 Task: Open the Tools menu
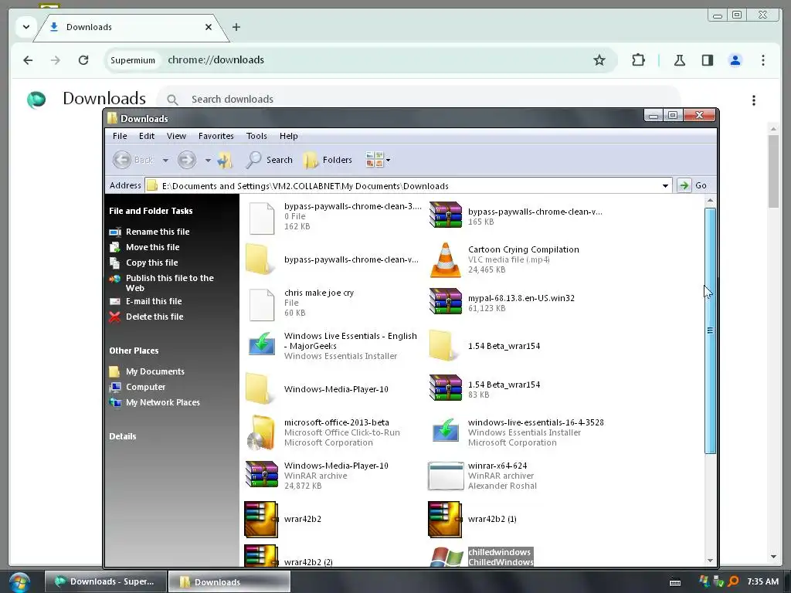(x=256, y=136)
